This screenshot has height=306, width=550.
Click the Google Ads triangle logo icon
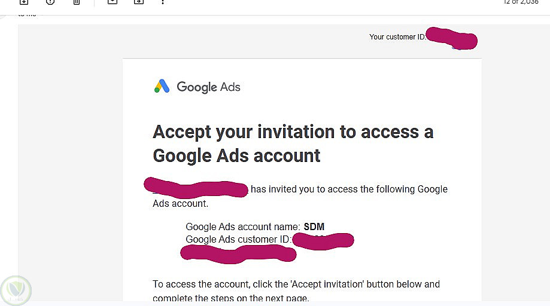pos(162,87)
